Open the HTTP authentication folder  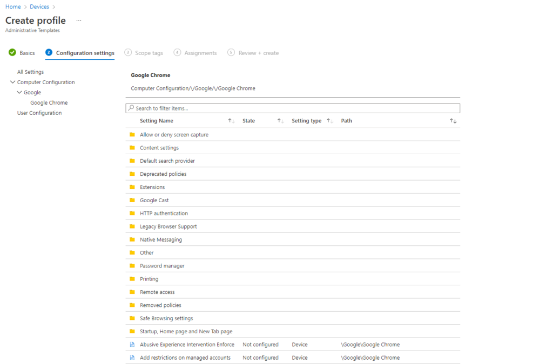[x=164, y=213]
